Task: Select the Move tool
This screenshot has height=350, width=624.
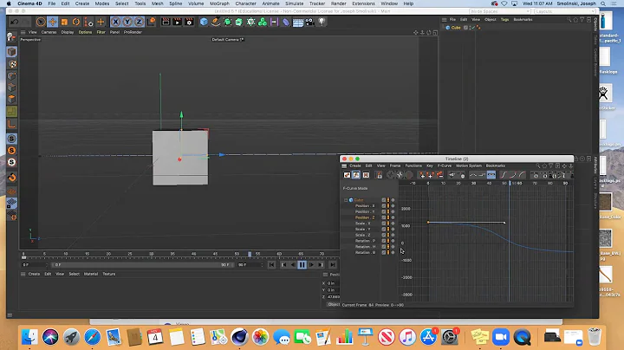Action: (52, 22)
